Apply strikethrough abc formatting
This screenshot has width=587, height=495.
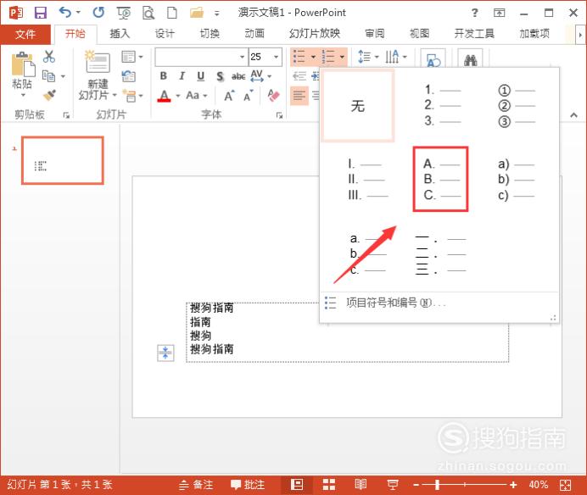(238, 76)
